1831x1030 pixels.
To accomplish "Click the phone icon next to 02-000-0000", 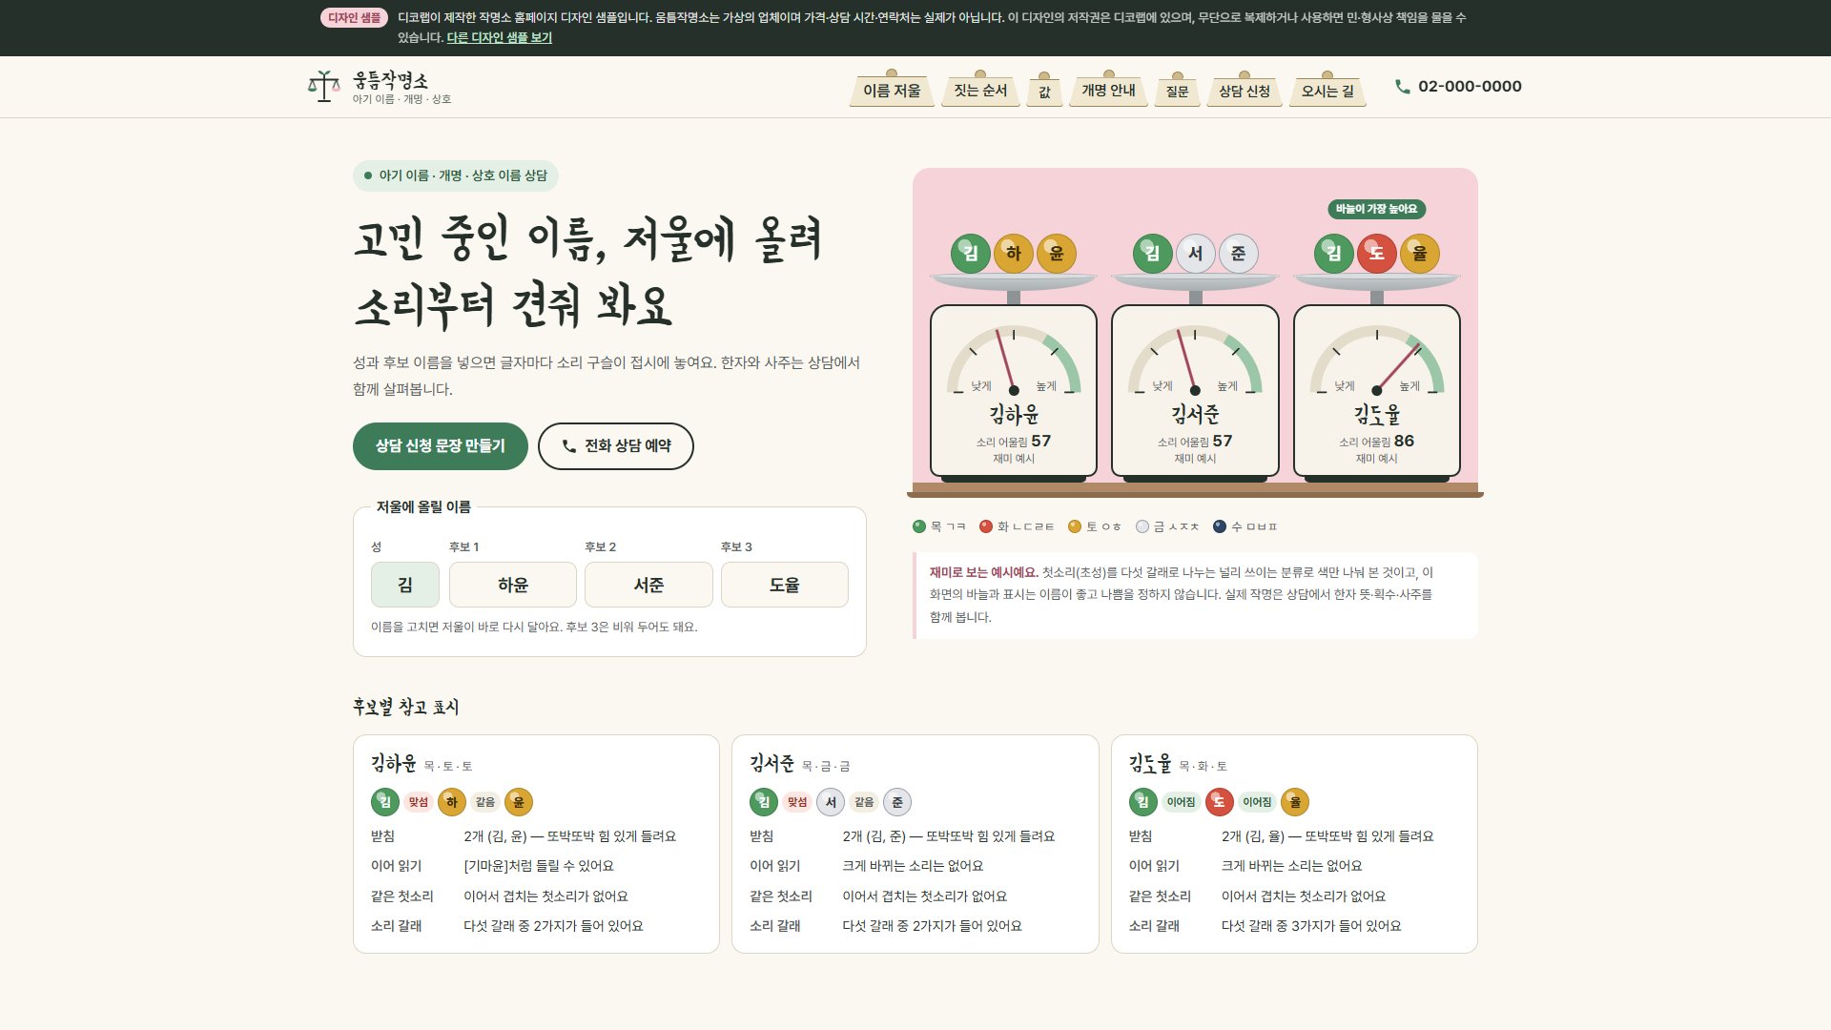I will tap(1402, 87).
